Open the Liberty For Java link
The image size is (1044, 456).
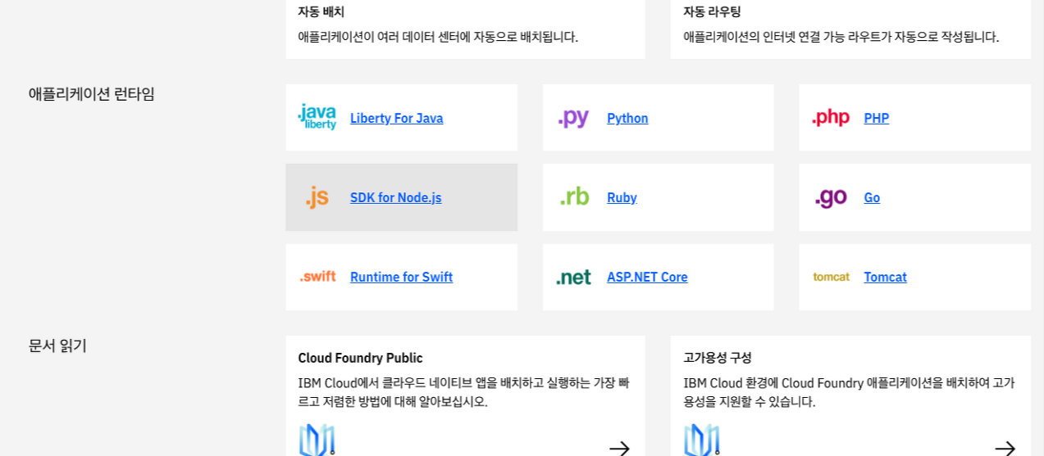[x=396, y=118]
